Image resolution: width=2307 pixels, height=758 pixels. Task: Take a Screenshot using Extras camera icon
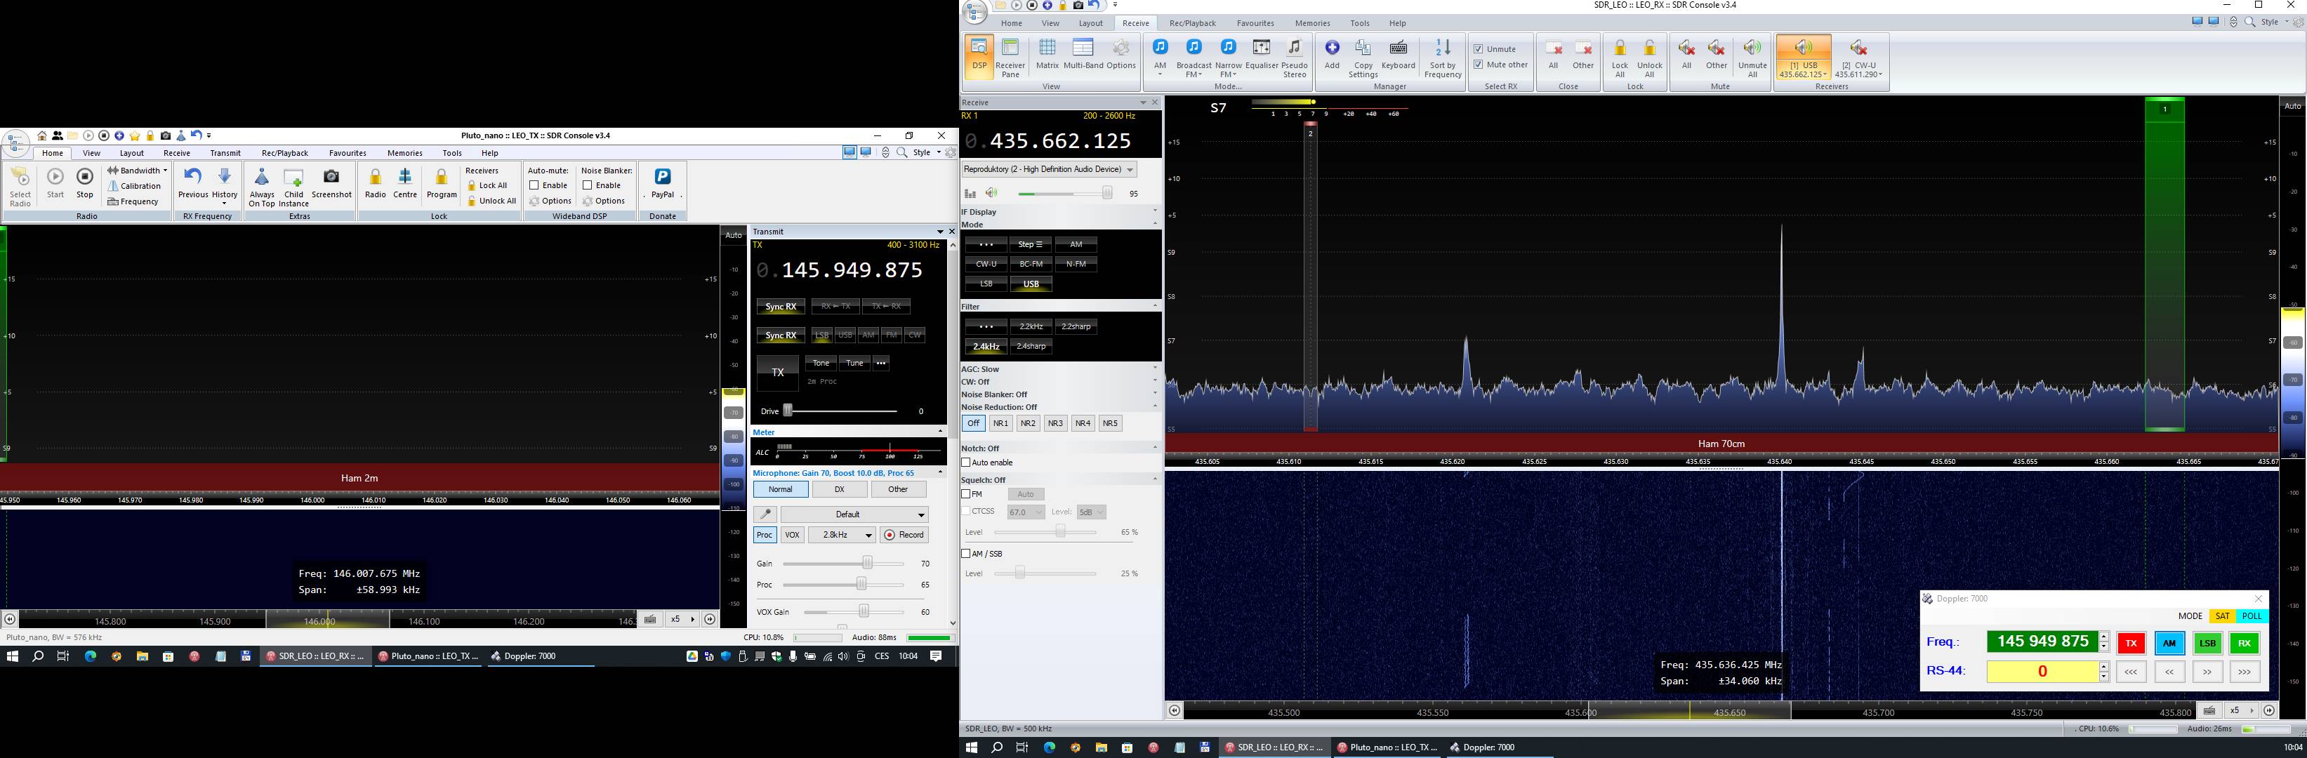[331, 183]
